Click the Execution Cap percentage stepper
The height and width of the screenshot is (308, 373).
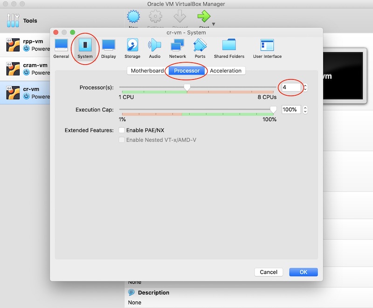click(x=305, y=110)
